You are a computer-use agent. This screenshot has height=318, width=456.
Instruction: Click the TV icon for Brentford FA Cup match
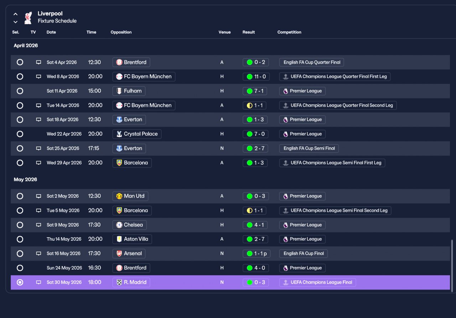pos(38,62)
